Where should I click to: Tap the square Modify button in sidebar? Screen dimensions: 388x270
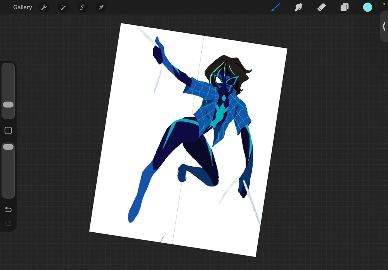coord(8,131)
